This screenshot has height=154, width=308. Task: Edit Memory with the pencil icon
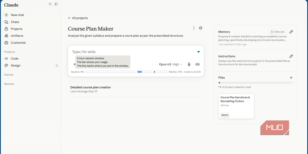[291, 32]
